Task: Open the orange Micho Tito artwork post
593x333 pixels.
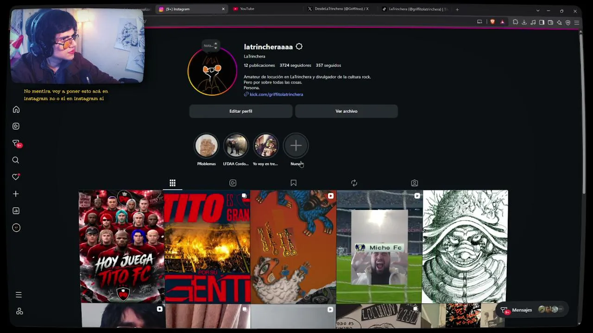Action: [x=293, y=247]
